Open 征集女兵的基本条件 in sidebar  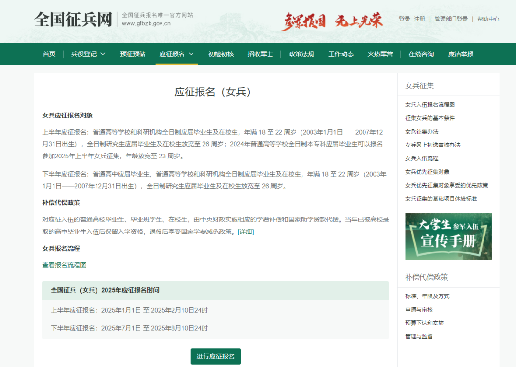[x=430, y=118]
